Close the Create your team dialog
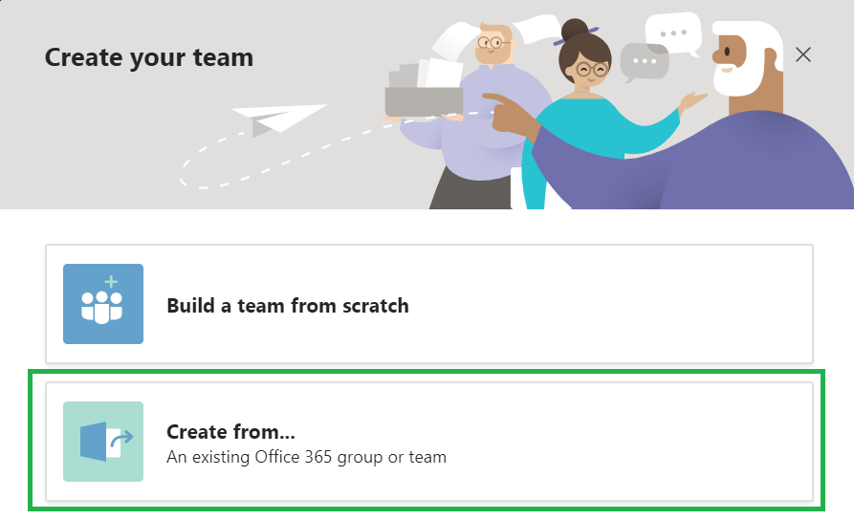The width and height of the screenshot is (854, 520). [802, 54]
